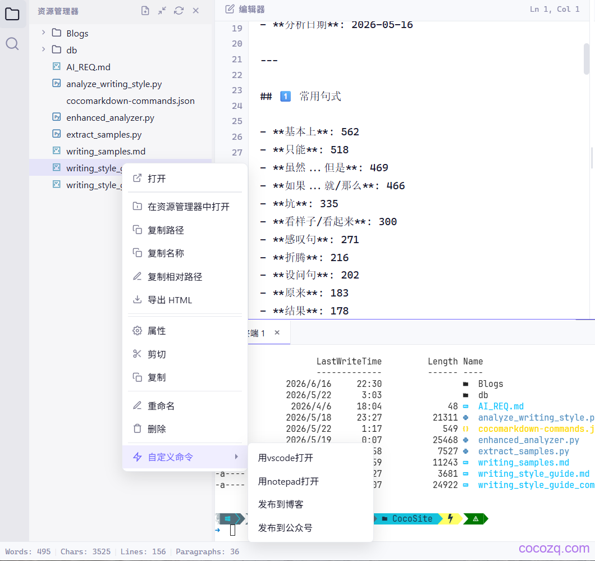Click the 常用句式 heading in editor
This screenshot has height=561, width=595.
(x=321, y=96)
